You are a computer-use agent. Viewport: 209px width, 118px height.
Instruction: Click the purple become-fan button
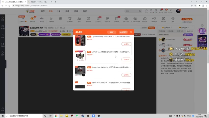(x=188, y=35)
